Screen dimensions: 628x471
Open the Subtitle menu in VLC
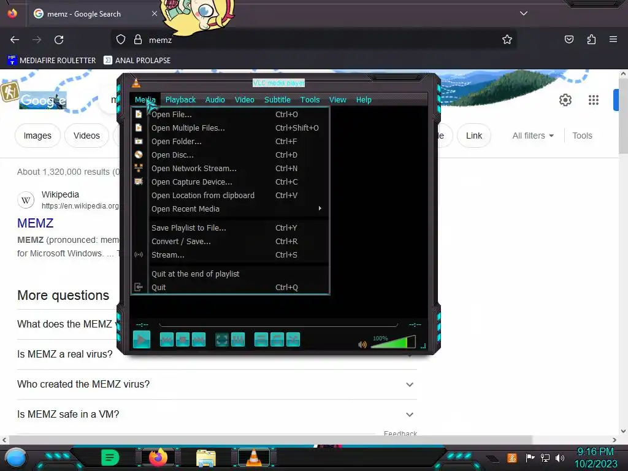[x=277, y=100]
